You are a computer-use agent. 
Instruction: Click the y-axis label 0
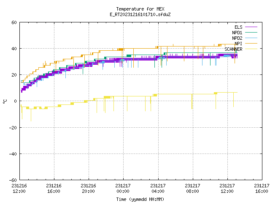(16, 101)
